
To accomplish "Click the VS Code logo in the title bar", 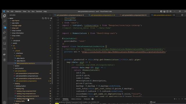I will (4, 11).
